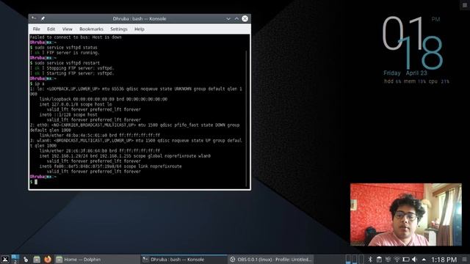Click the 'inet 192.168.1.29/24' address line
The width and height of the screenshot is (470, 264).
(x=125, y=156)
